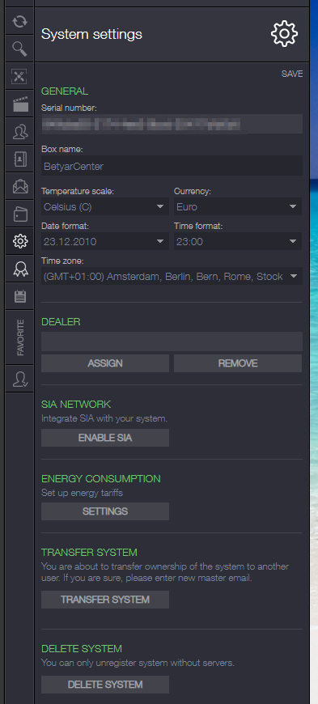The width and height of the screenshot is (318, 704).
Task: Expand the Currency dropdown showing Euro
Action: (x=238, y=206)
